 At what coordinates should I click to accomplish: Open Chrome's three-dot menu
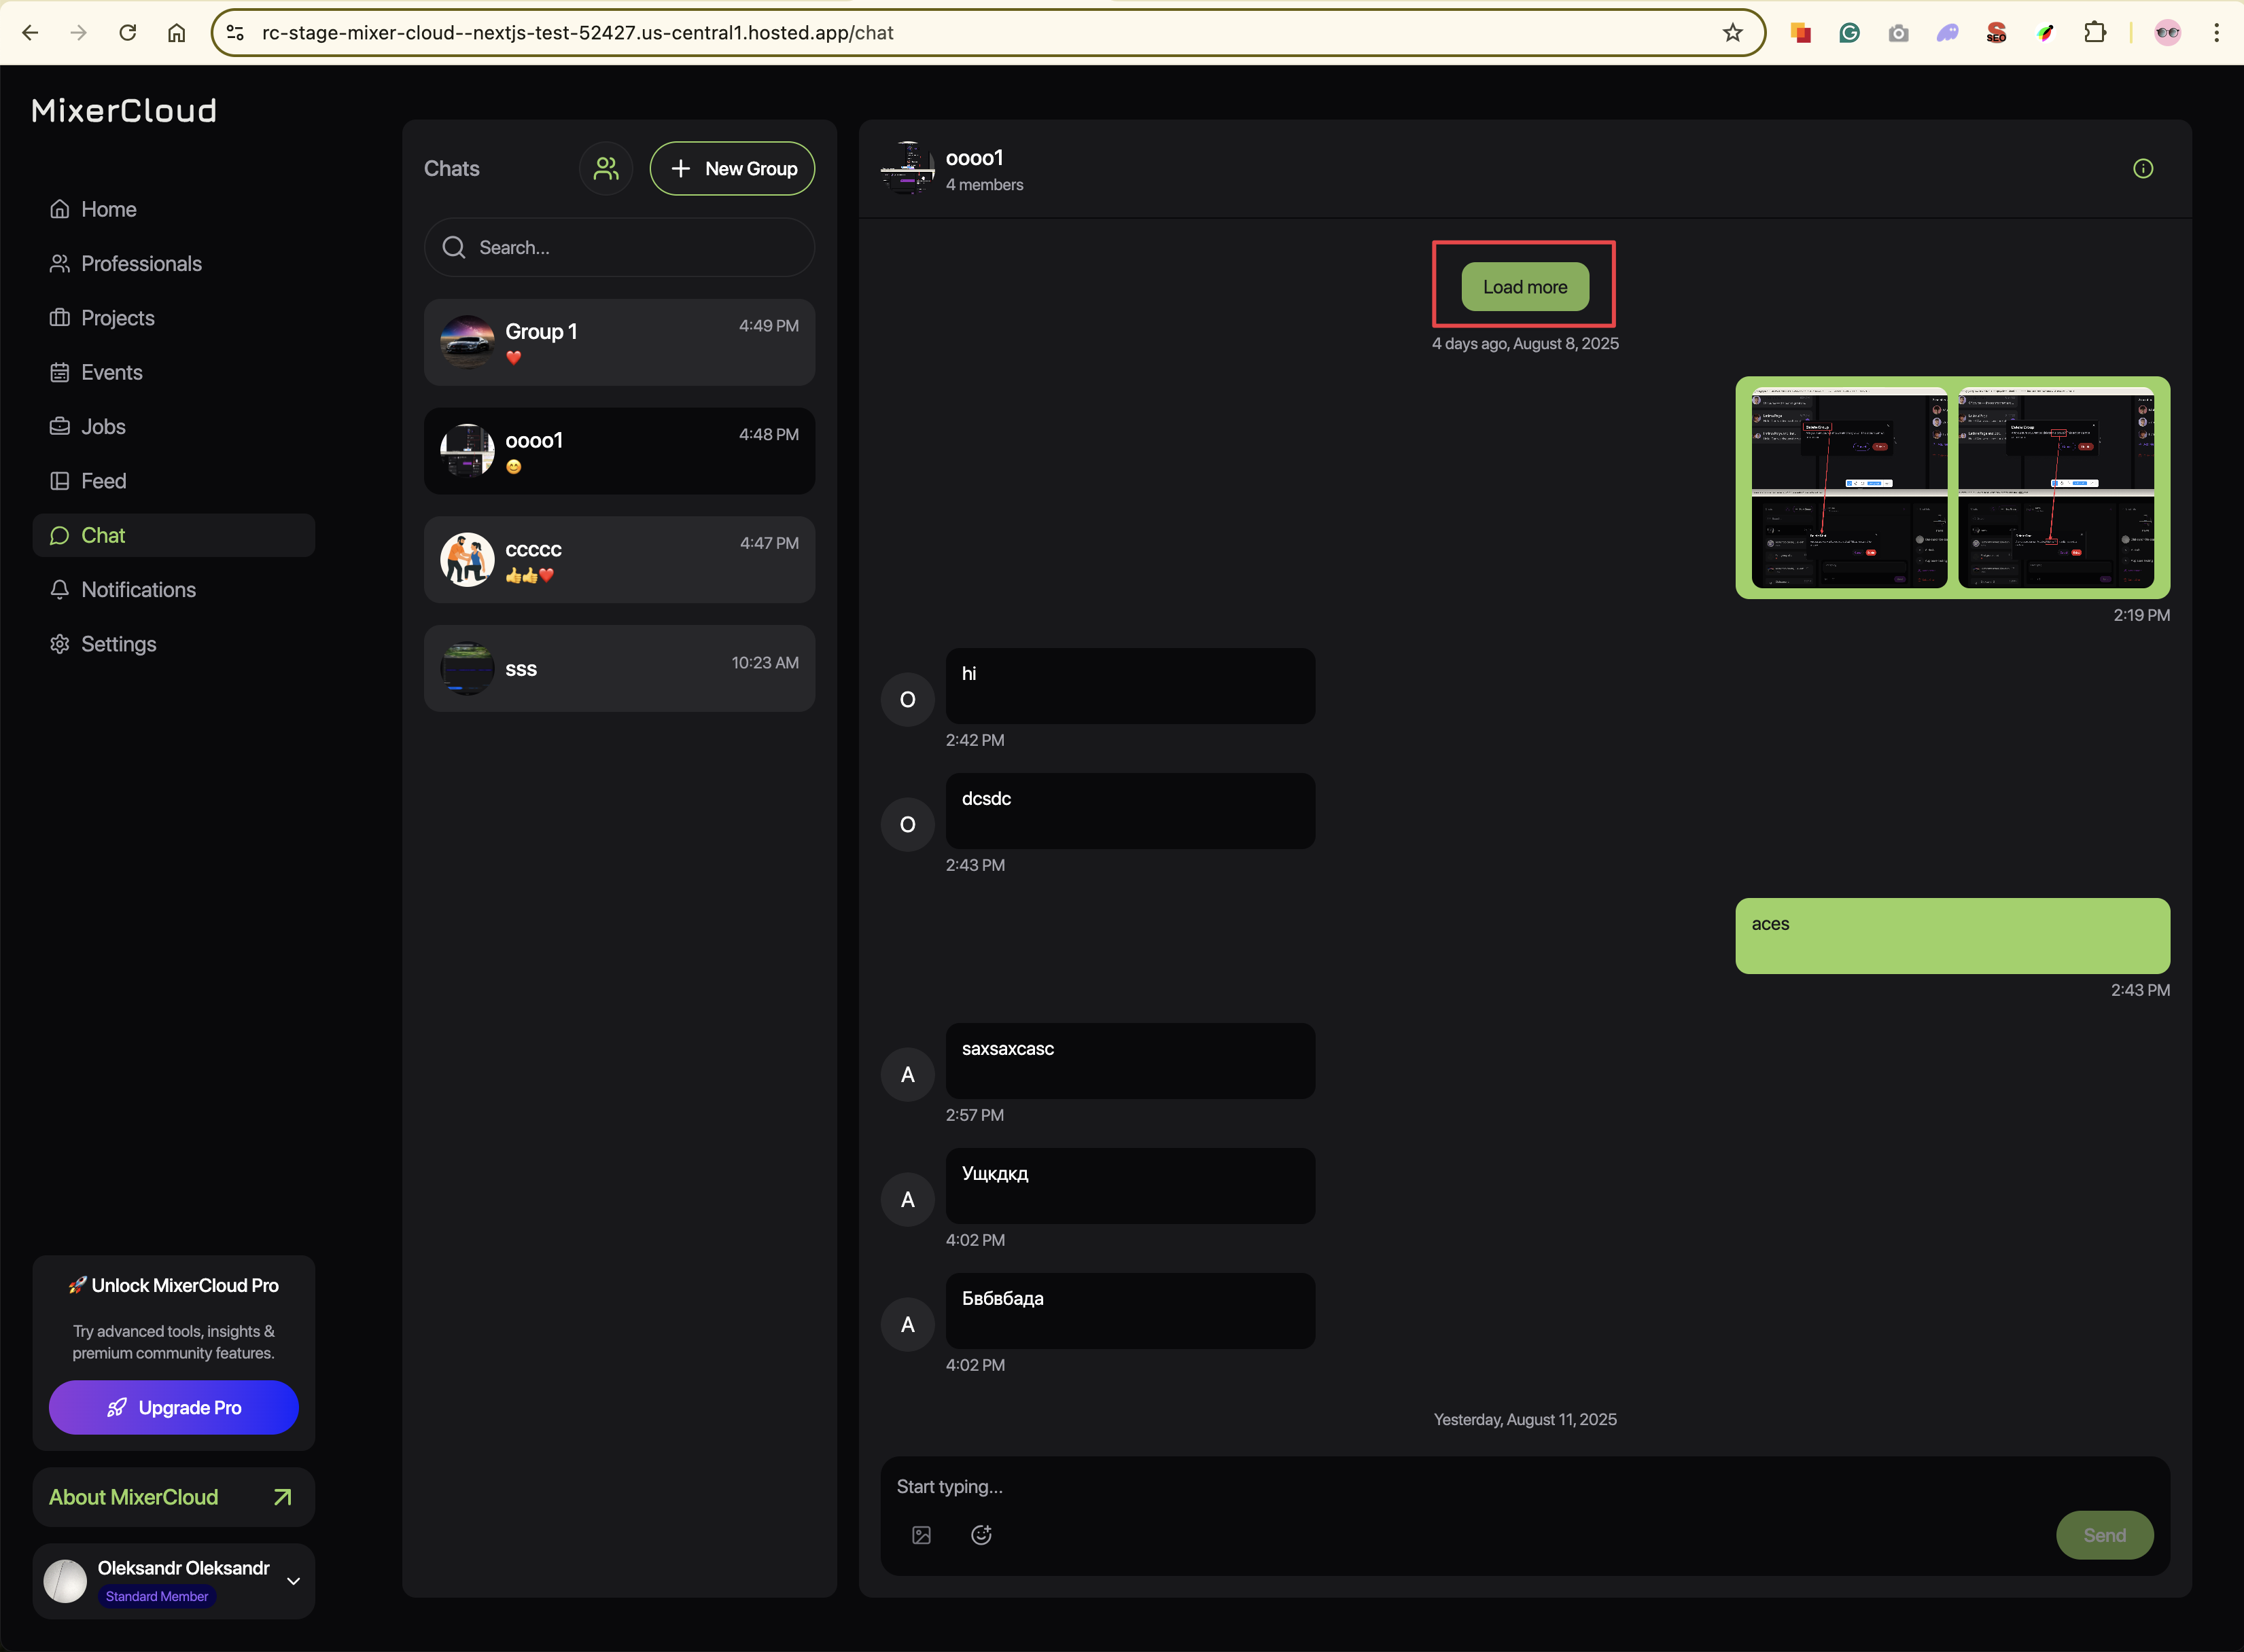[x=2216, y=33]
